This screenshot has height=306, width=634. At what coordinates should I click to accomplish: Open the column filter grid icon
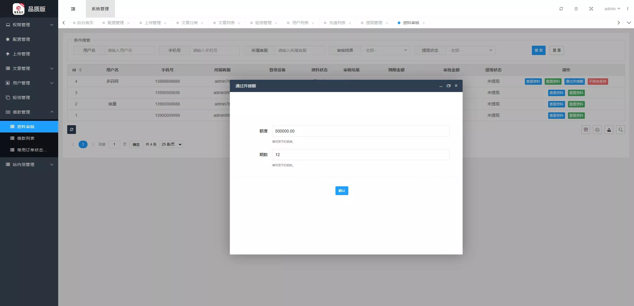586,130
